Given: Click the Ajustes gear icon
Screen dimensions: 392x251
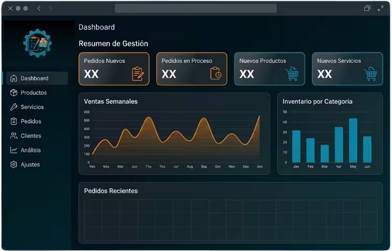Looking at the screenshot, I should click(14, 165).
